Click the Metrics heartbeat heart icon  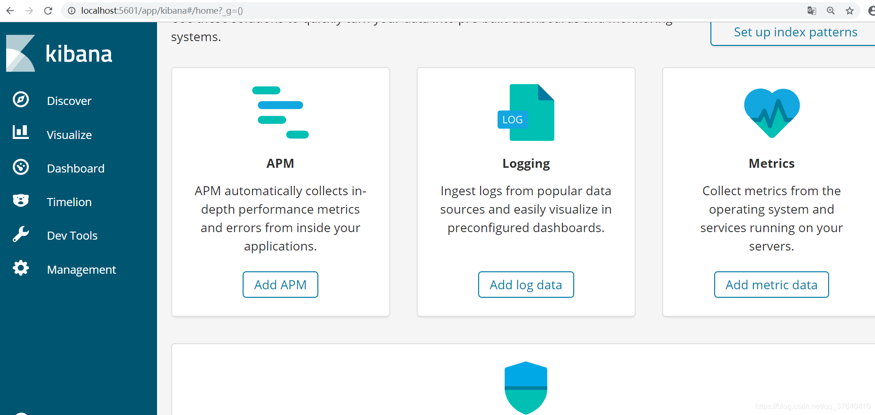(772, 113)
